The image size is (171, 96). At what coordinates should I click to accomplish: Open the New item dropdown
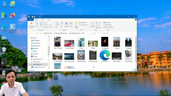(x=83, y=22)
